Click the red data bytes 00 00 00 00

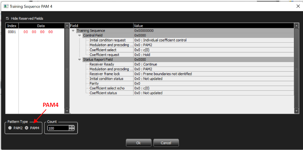[38, 32]
